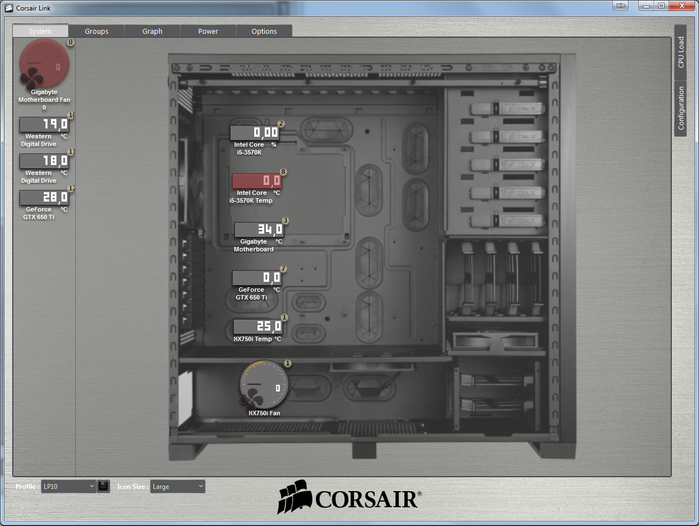The height and width of the screenshot is (526, 699).
Task: Open the Options tab
Action: tap(264, 31)
